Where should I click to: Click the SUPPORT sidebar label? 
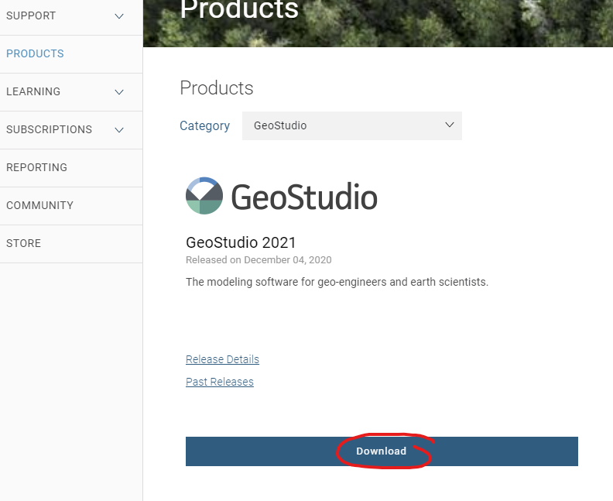click(x=31, y=15)
